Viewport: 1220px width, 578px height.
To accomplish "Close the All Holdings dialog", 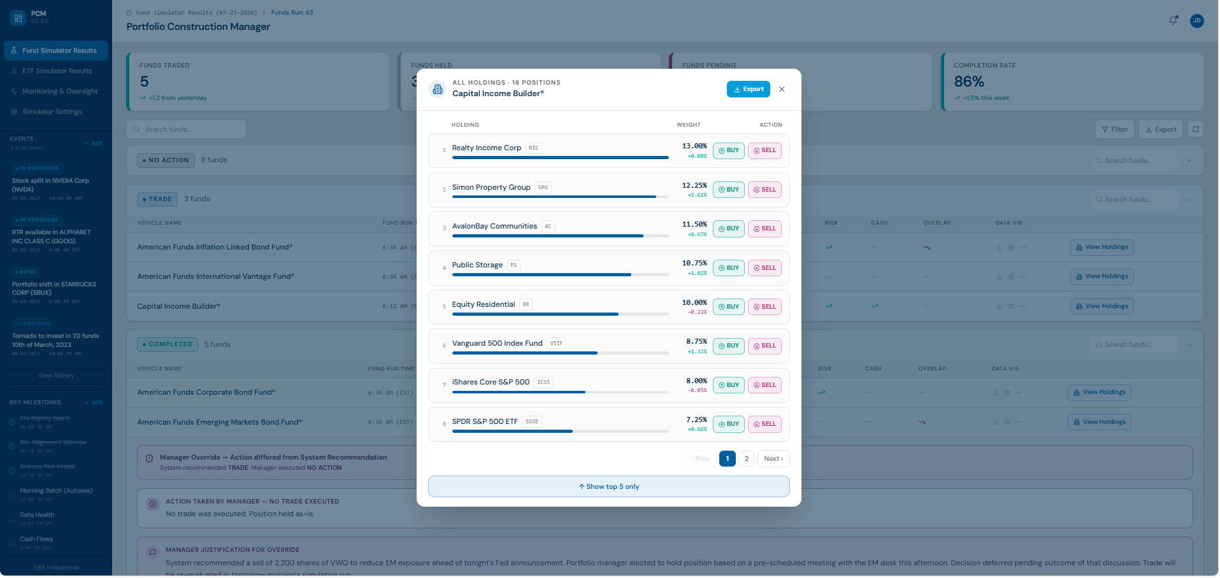I will coord(782,90).
